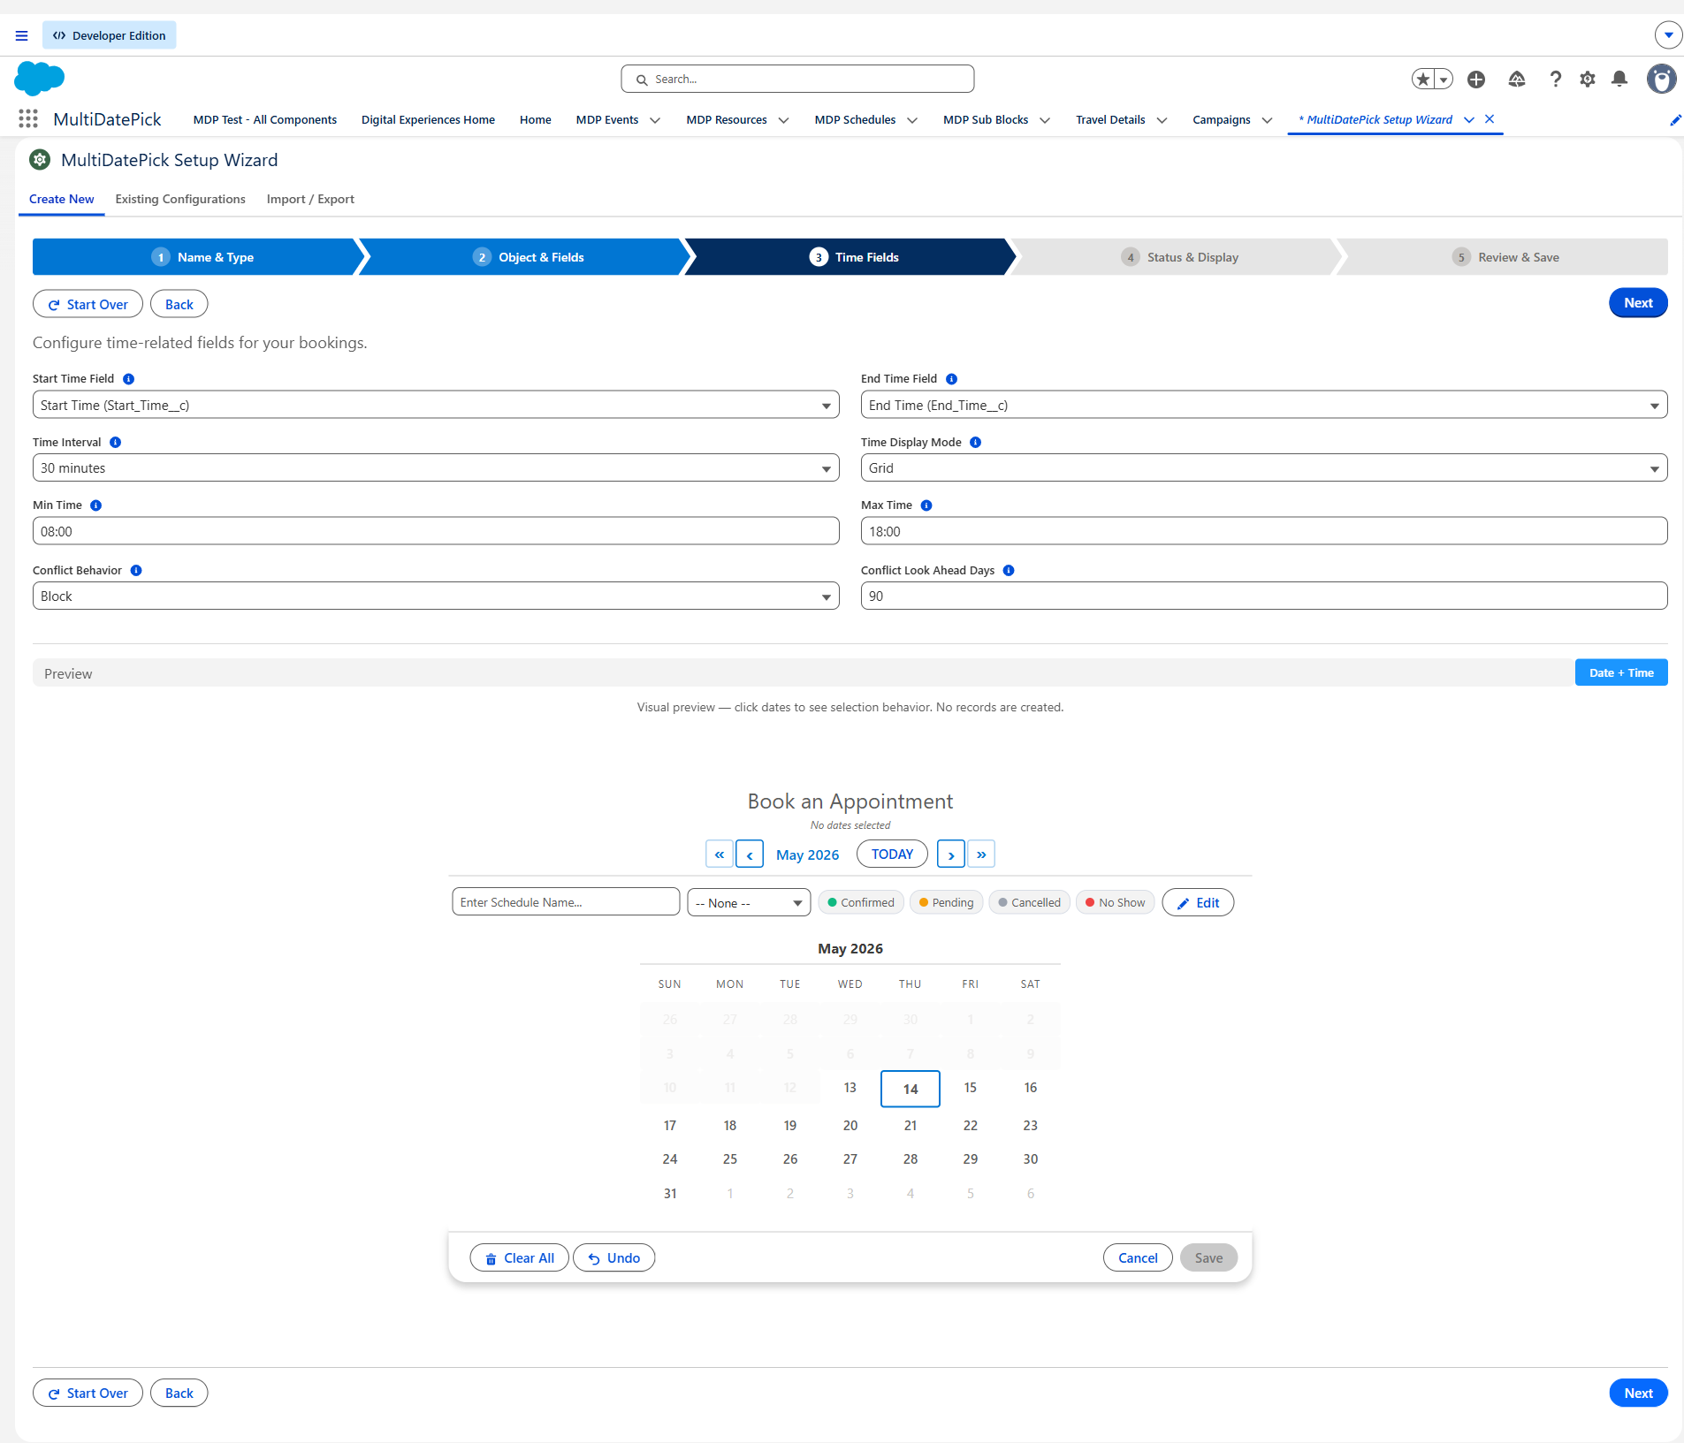Go to next month in preview calendar
This screenshot has height=1443, width=1684.
(950, 854)
